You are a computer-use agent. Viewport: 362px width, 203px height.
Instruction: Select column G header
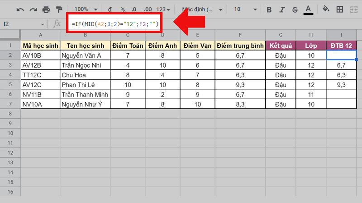coord(281,35)
